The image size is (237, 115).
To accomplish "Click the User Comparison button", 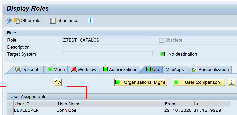I will [199, 82].
